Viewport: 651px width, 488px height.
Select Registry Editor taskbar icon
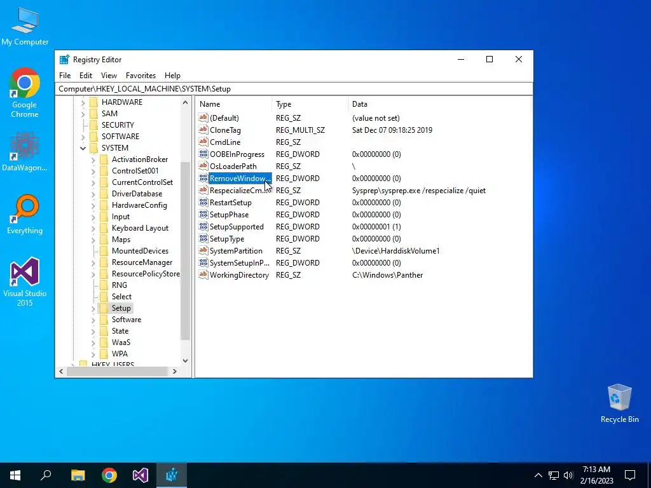coord(172,475)
